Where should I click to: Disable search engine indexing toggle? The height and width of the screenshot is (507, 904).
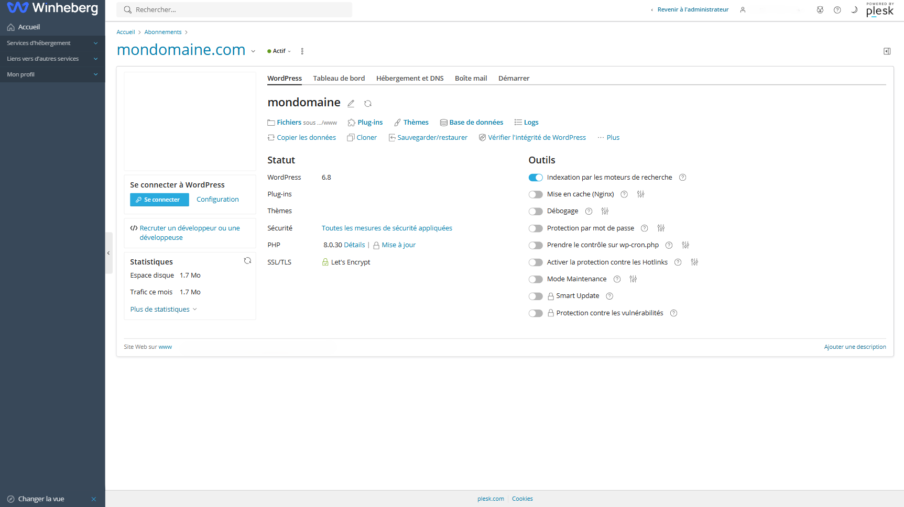[x=536, y=178]
